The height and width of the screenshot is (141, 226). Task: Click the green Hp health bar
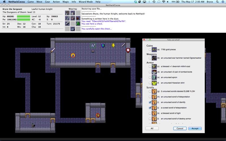[x=23, y=16]
